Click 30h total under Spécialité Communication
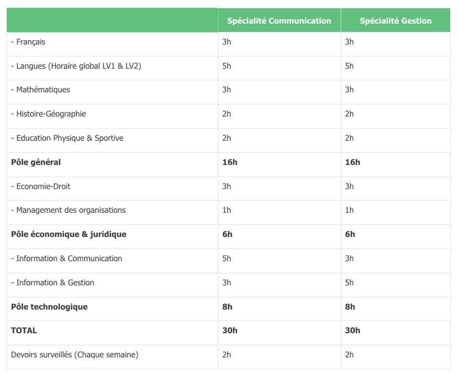The width and height of the screenshot is (459, 375). (229, 330)
